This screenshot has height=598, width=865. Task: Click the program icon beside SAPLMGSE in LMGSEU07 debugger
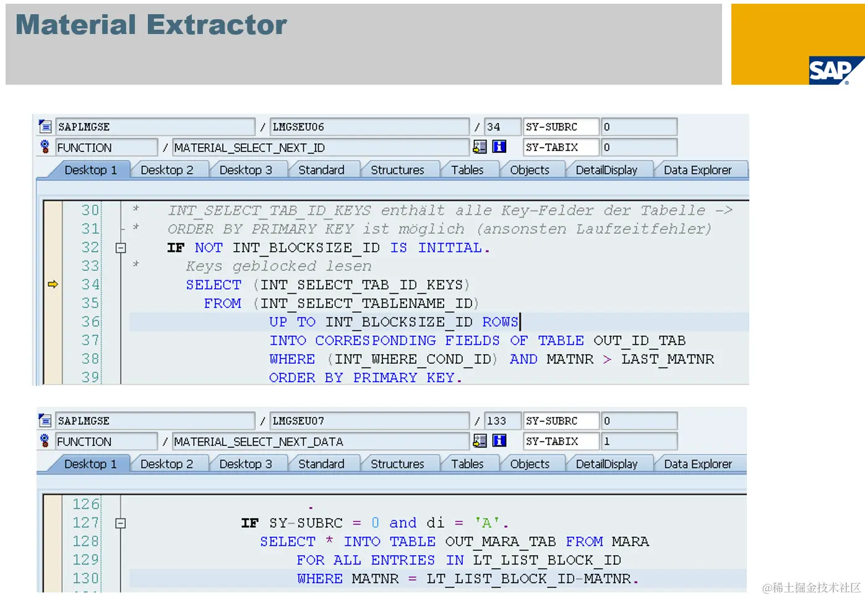45,421
